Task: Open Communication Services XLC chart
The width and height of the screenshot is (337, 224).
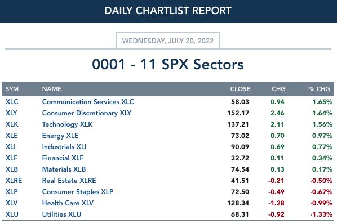Action: [x=88, y=102]
